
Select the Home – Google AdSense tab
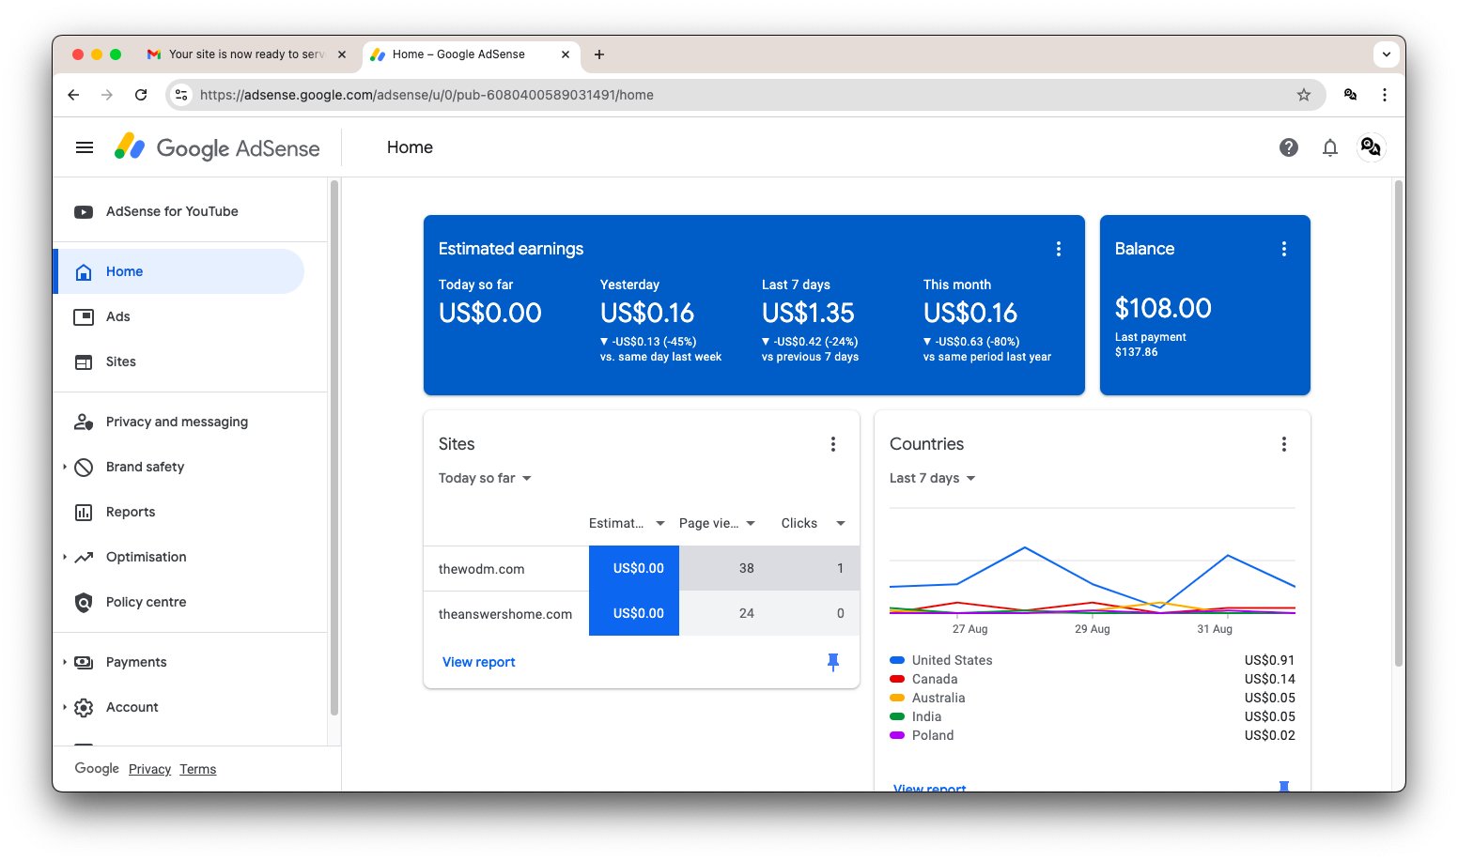coord(470,54)
